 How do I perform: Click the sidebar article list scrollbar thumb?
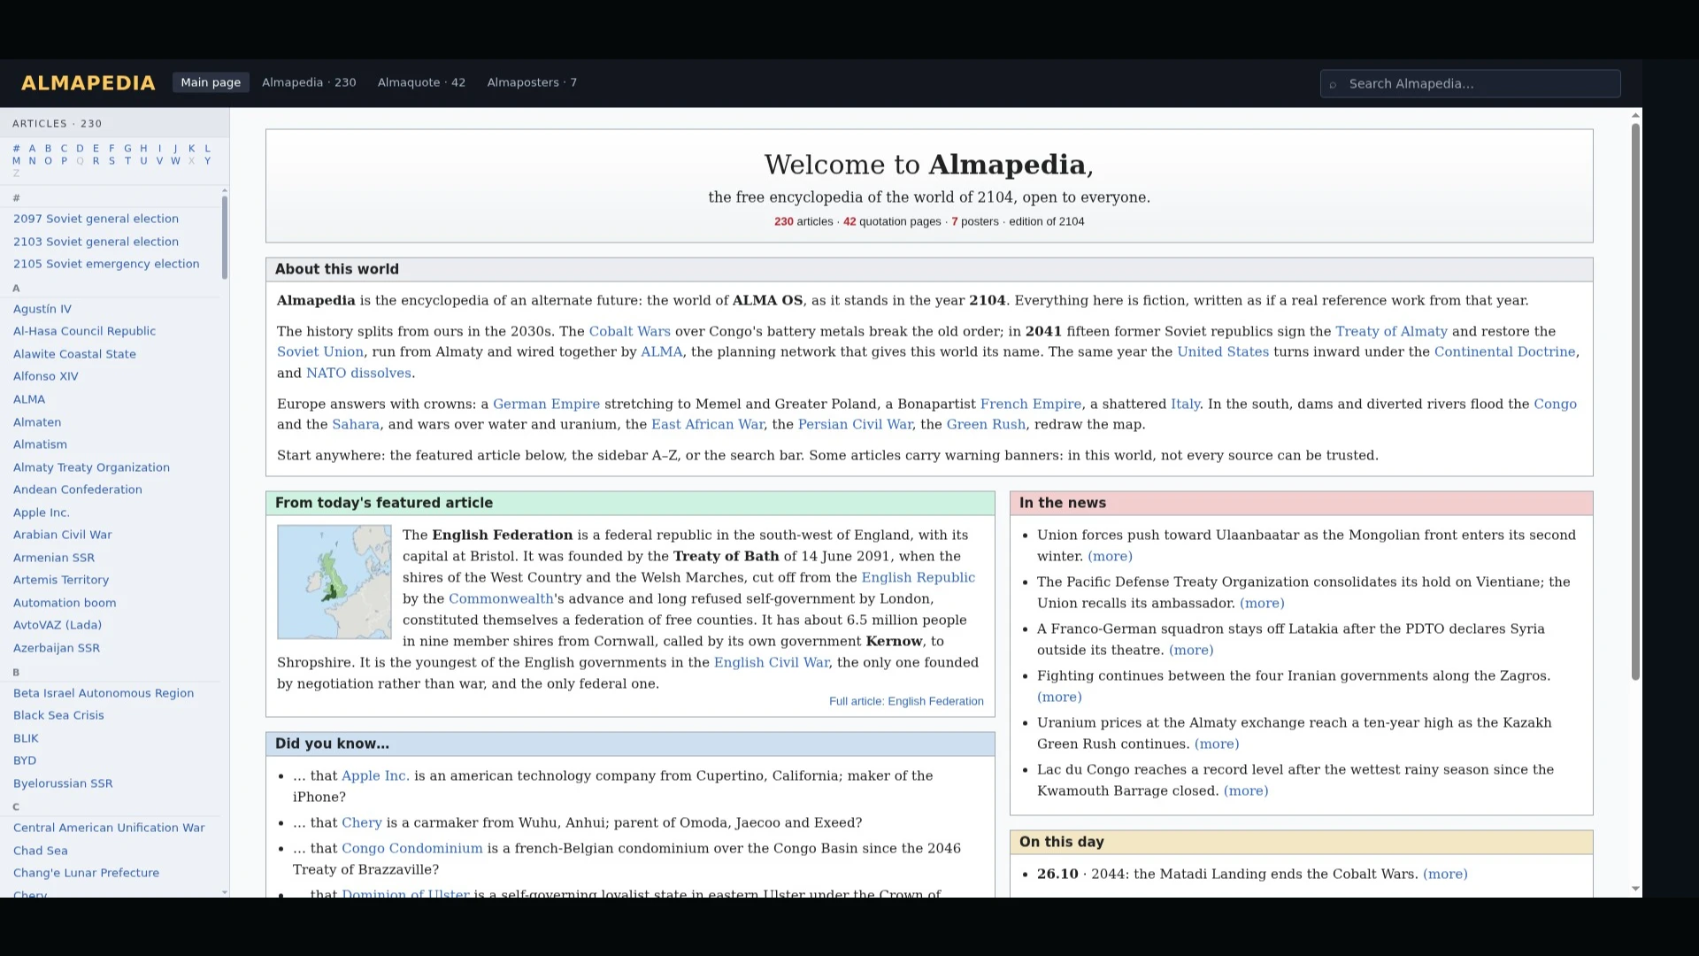click(x=225, y=237)
